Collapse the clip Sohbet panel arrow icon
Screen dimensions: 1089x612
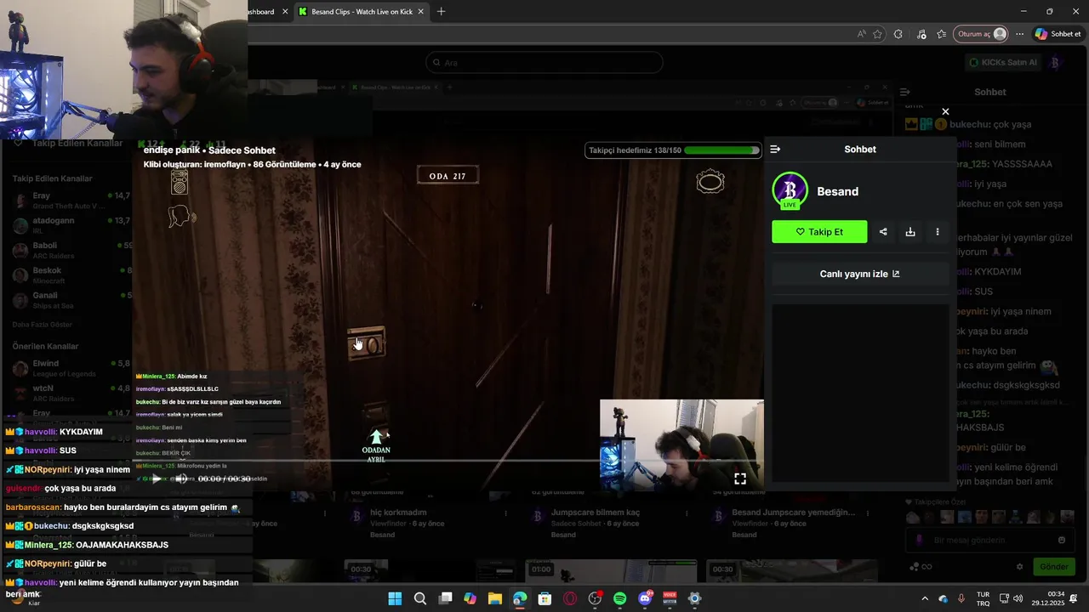775,150
